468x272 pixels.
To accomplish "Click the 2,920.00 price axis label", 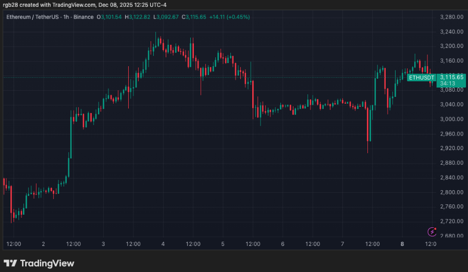I will point(452,148).
